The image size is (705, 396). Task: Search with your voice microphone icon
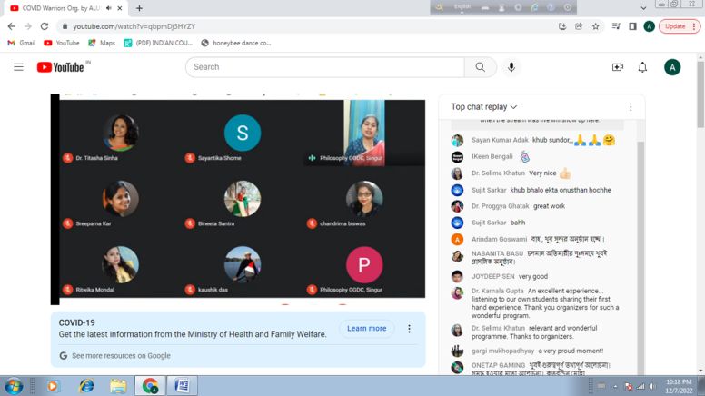(x=511, y=67)
